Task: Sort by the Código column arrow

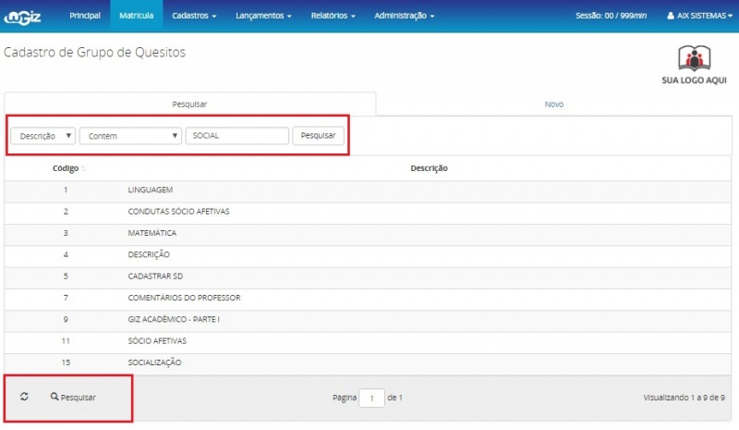Action: click(83, 168)
